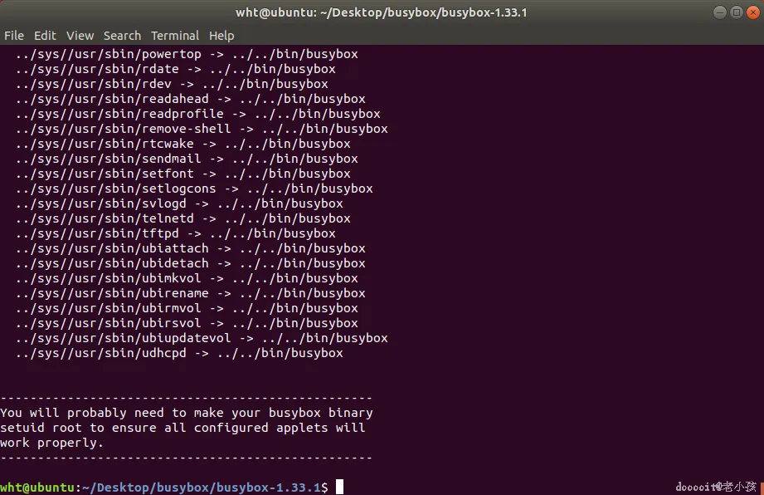764x495 pixels.
Task: Minimize the terminal window
Action: (x=720, y=12)
